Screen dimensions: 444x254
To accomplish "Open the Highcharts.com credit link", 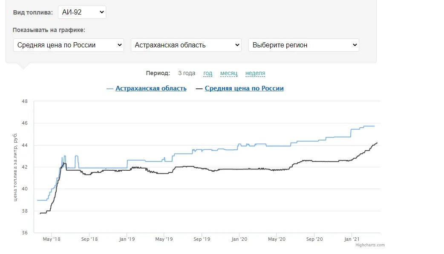I will tap(370, 245).
